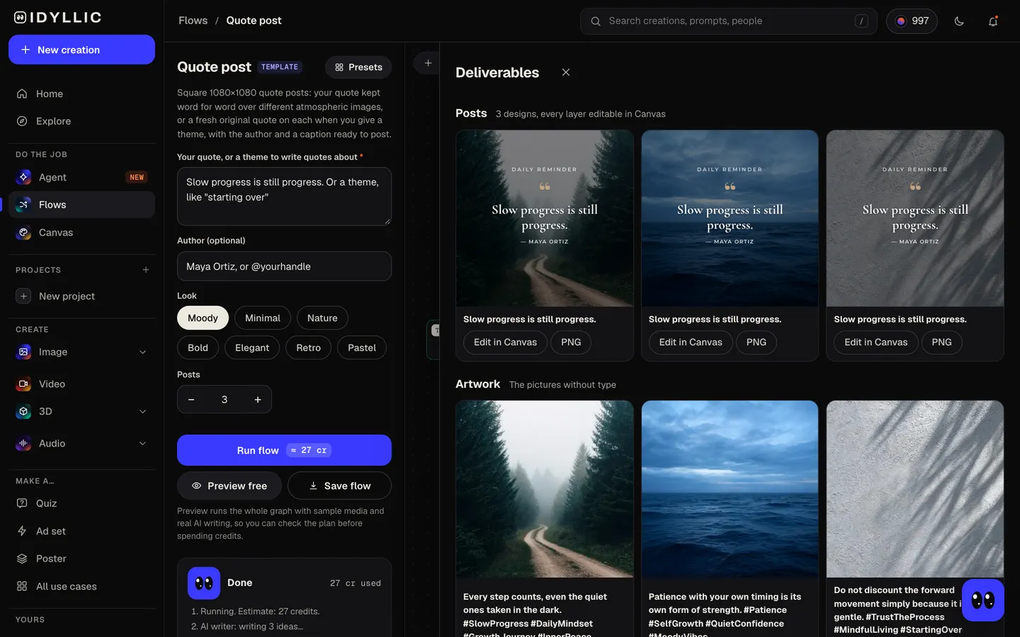This screenshot has height=637, width=1020.
Task: Open the Ad set use case
Action: click(81, 531)
